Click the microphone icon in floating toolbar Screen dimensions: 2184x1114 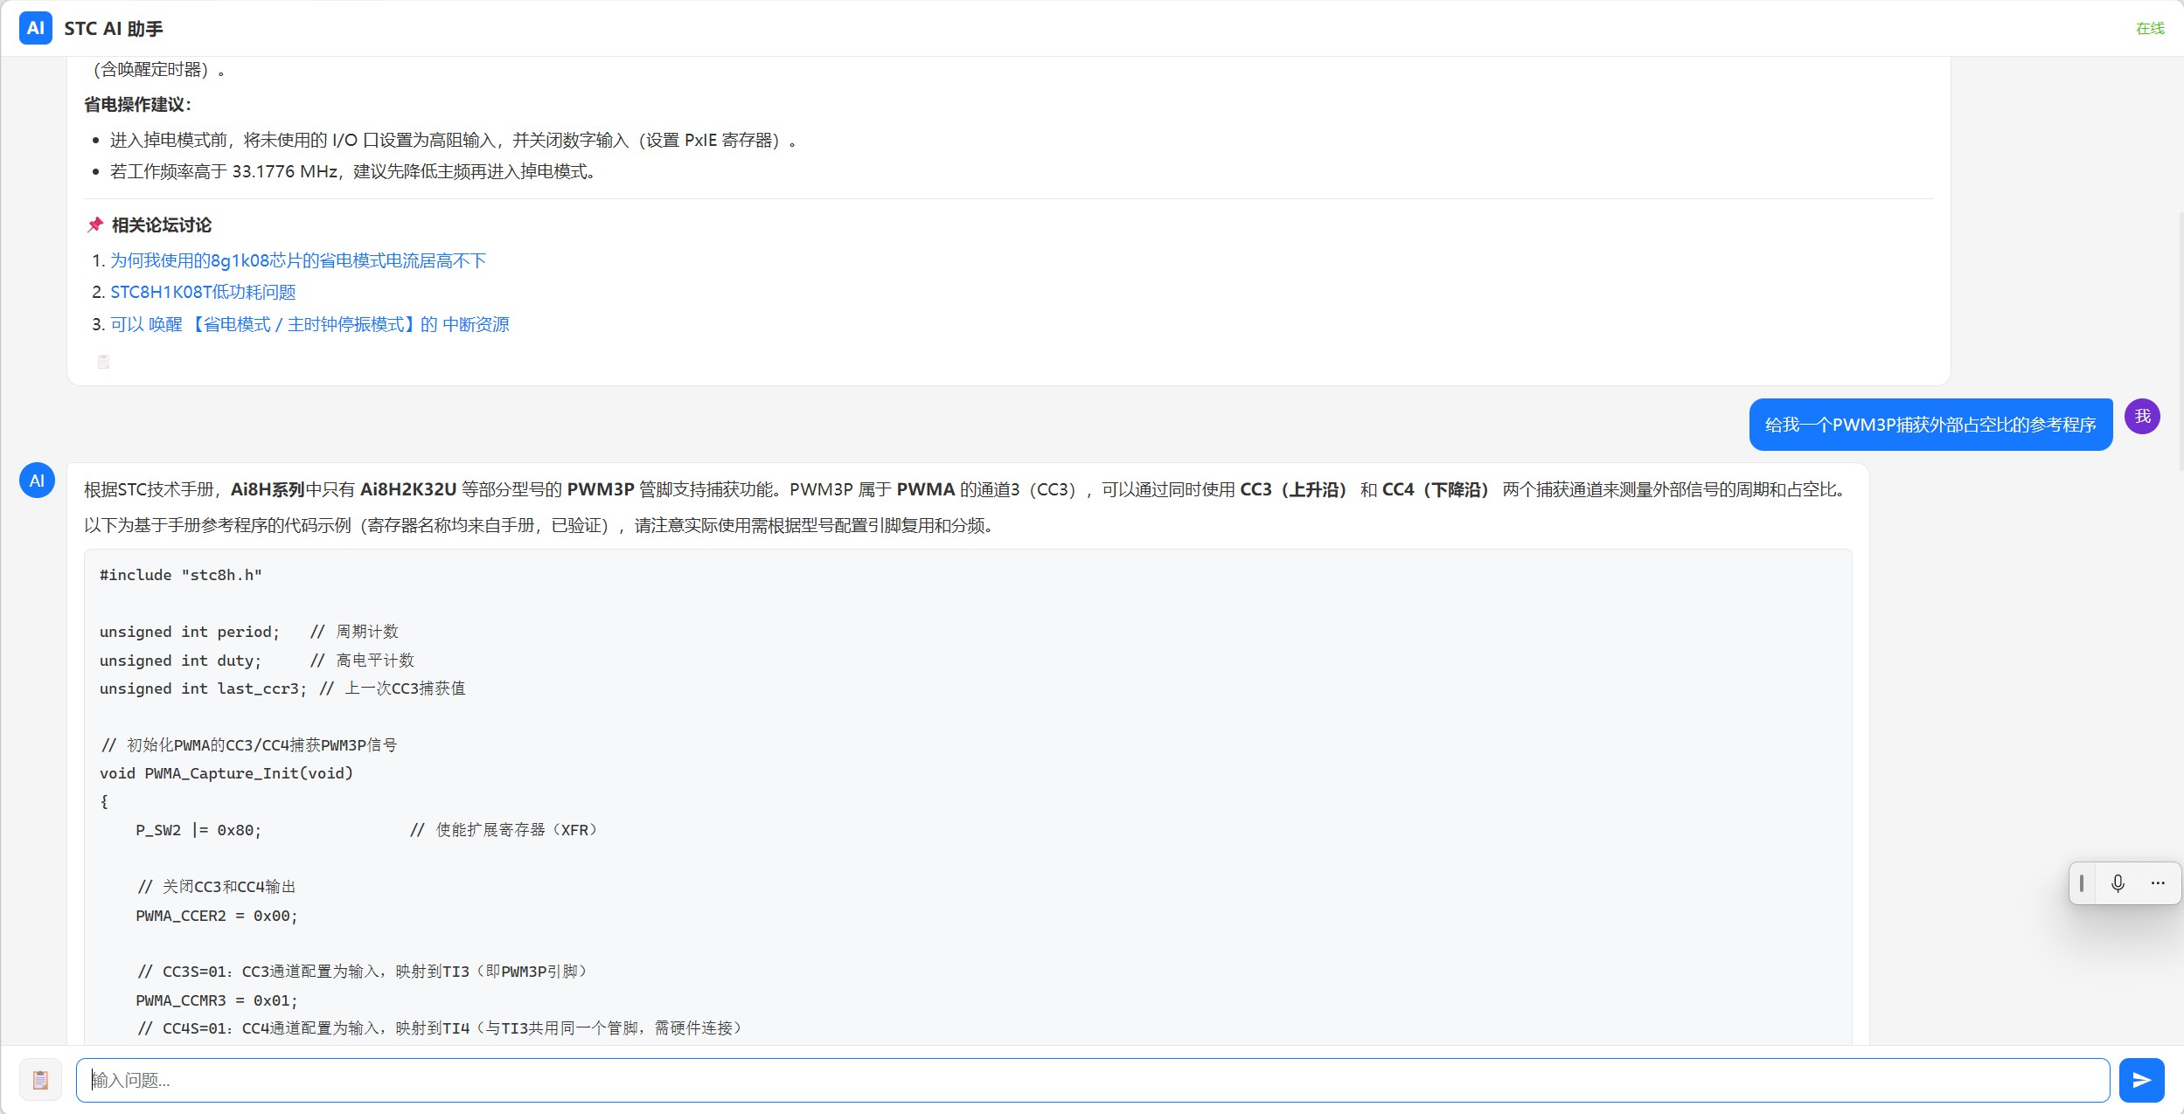pyautogui.click(x=2118, y=883)
